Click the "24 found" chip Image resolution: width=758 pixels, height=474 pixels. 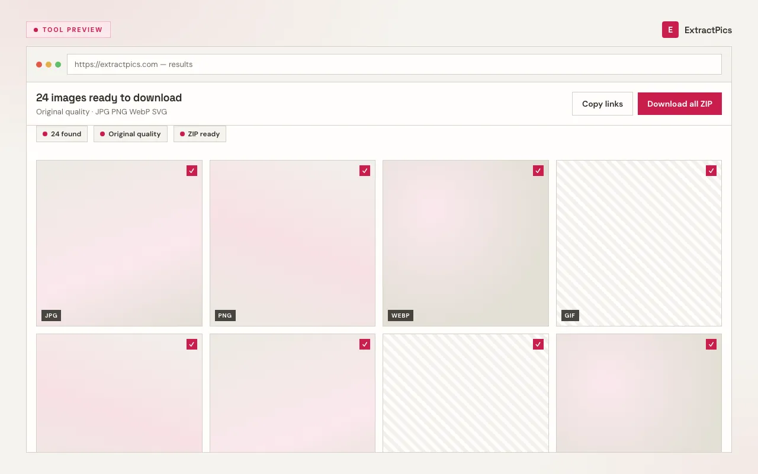point(62,134)
